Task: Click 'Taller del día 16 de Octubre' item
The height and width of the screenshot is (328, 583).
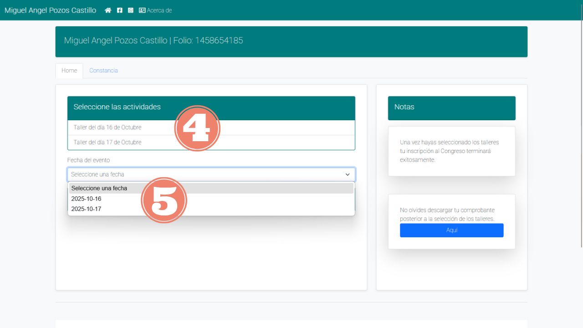Action: (x=107, y=128)
